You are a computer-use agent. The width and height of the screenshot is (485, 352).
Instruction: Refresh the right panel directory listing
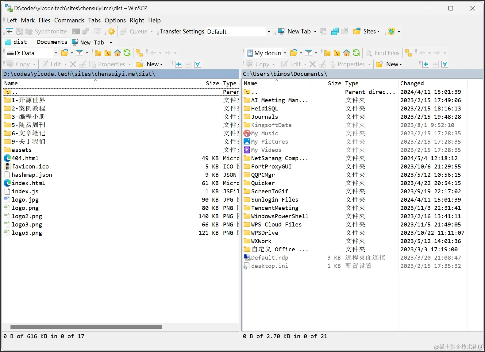pyautogui.click(x=356, y=53)
